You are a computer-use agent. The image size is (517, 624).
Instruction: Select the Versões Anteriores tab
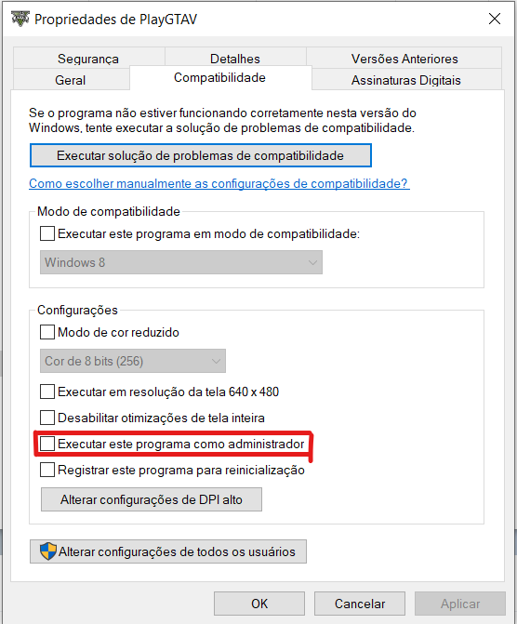coord(404,59)
